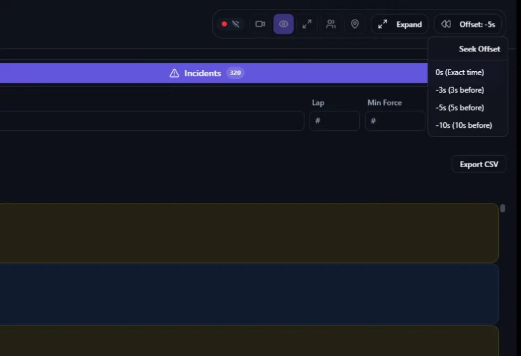The width and height of the screenshot is (521, 356).
Task: Select the first yellow incident row
Action: 249,233
